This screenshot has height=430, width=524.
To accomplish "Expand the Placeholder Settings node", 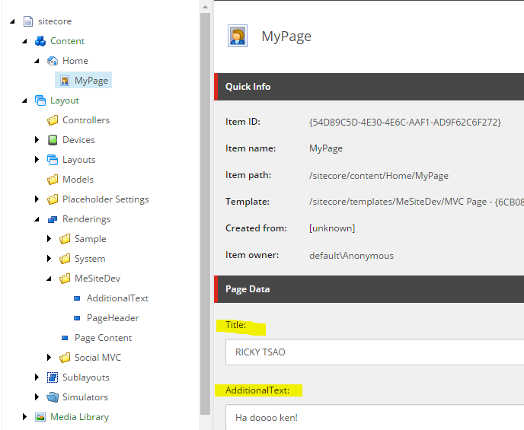I will click(37, 199).
